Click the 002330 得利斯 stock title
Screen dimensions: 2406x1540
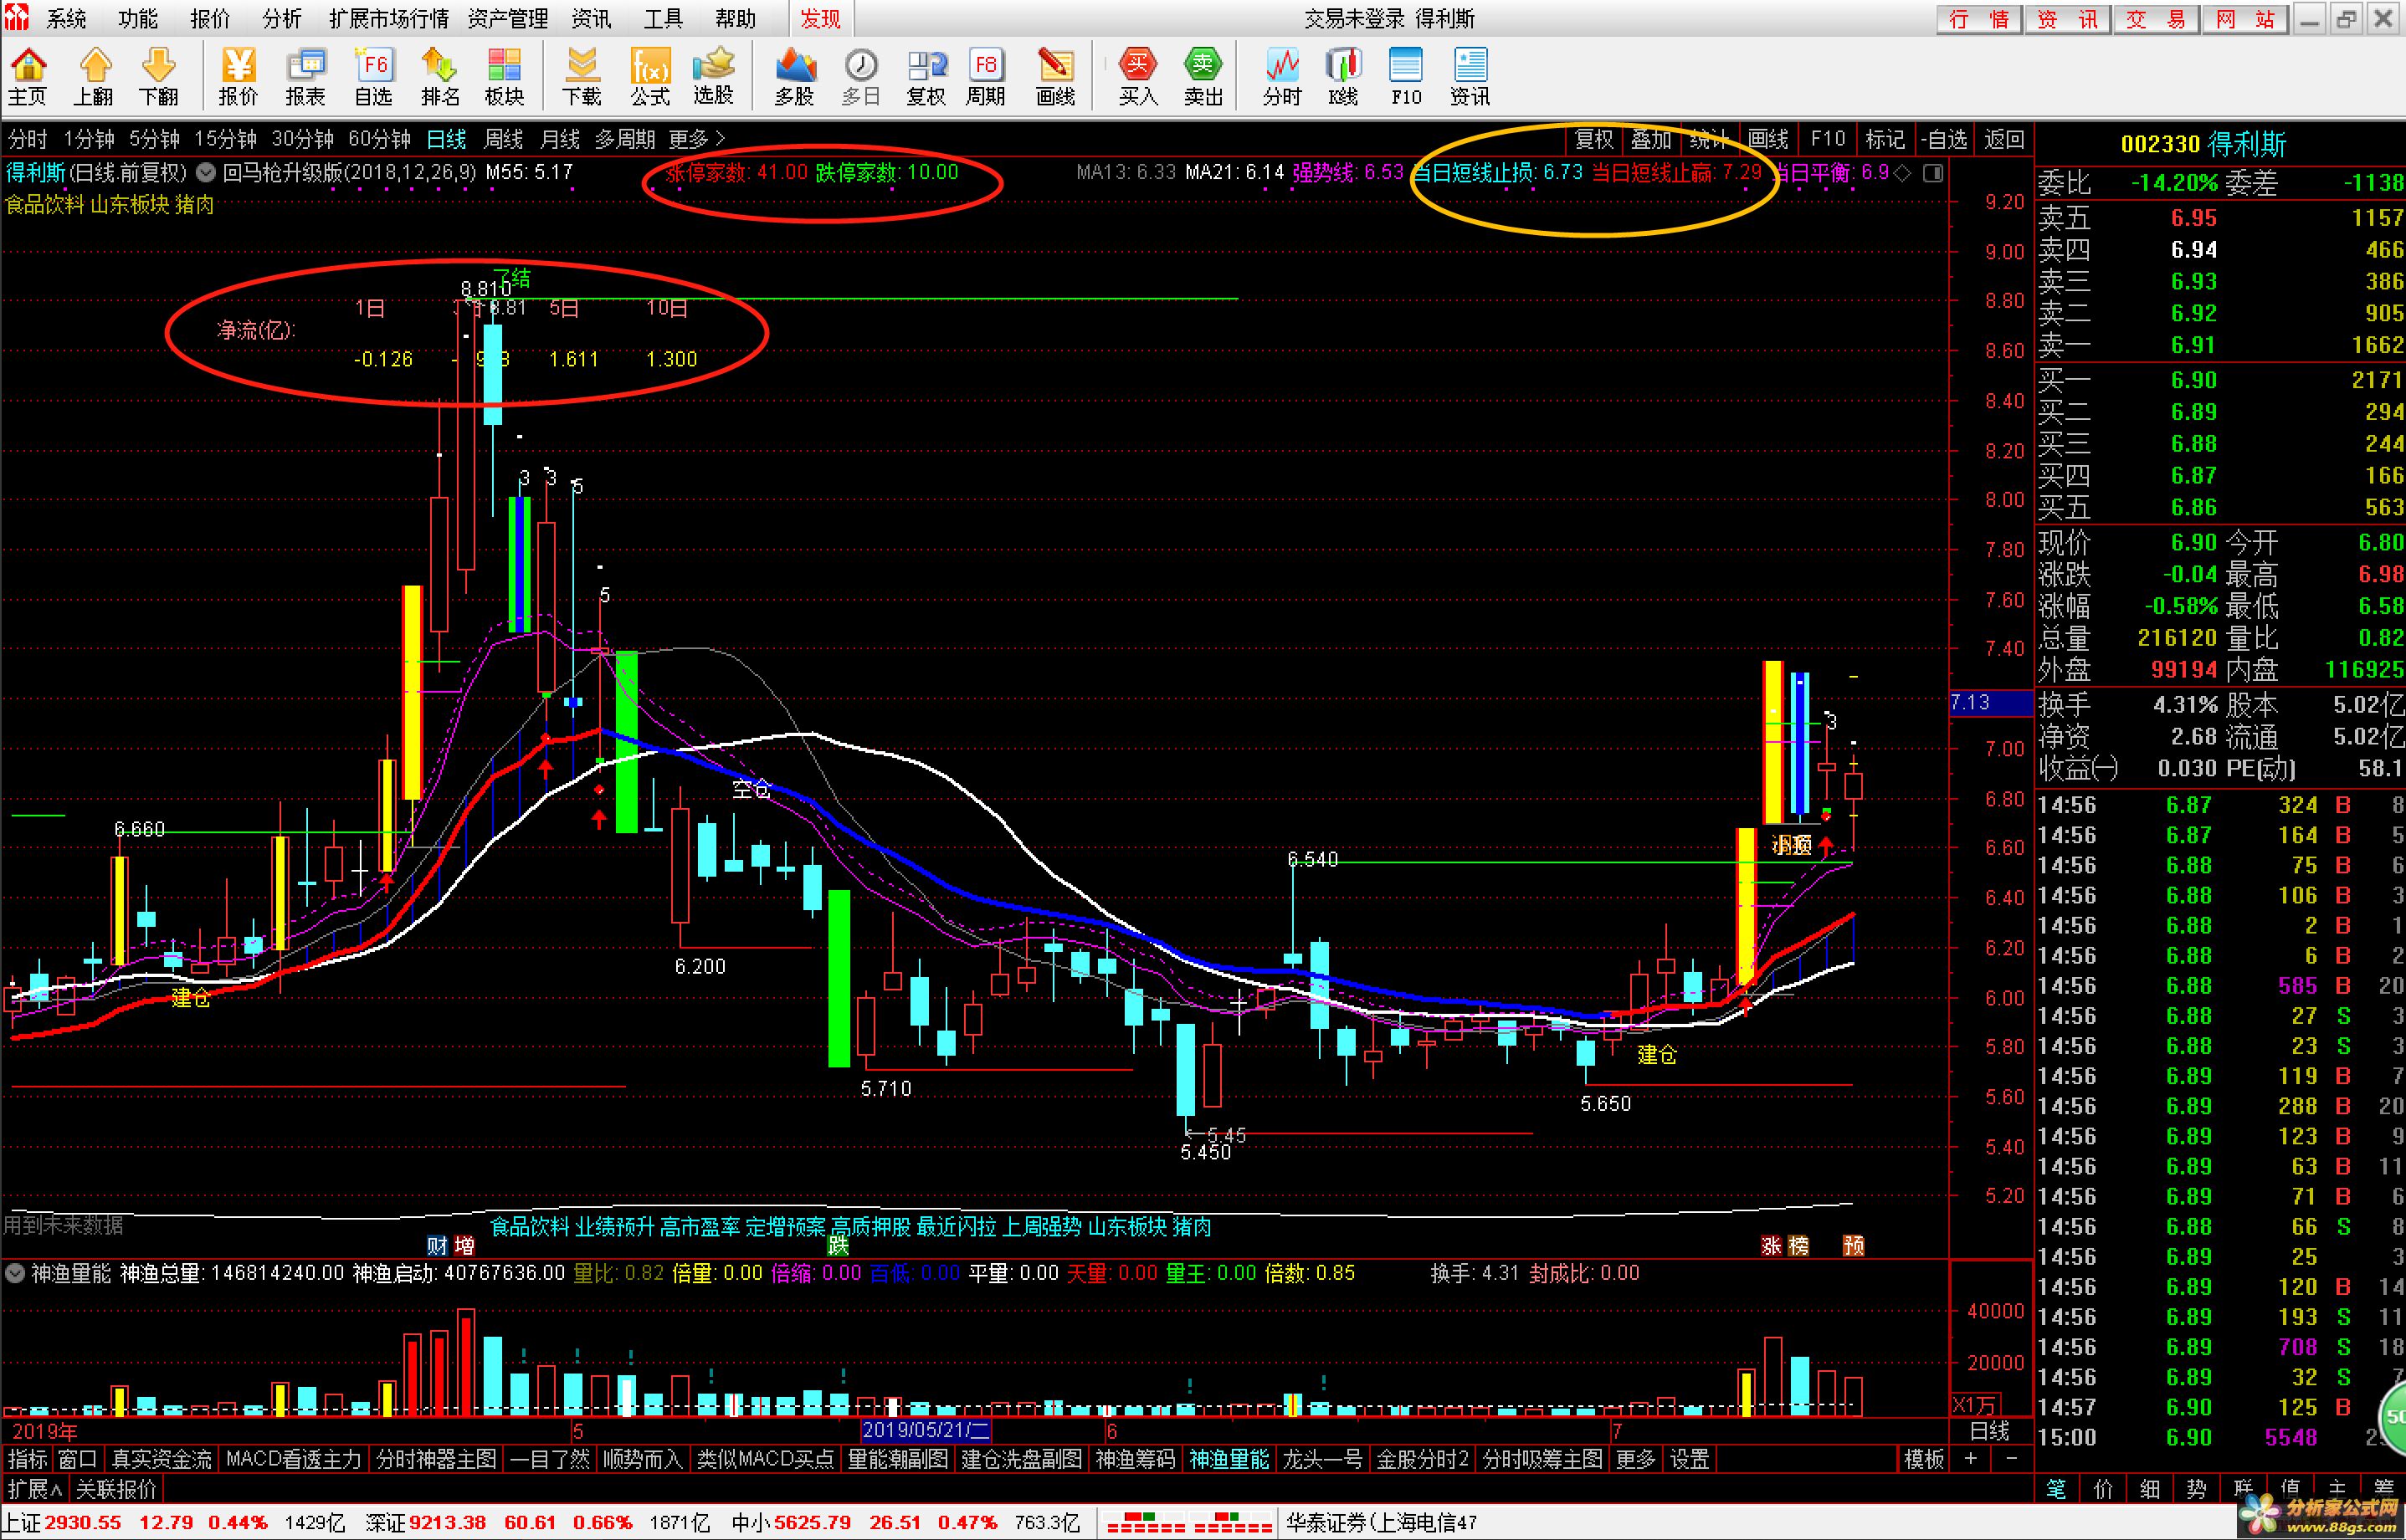2203,144
